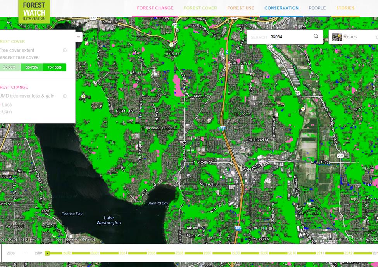Visit the People page
This screenshot has height=267, width=378.
coord(317,8)
